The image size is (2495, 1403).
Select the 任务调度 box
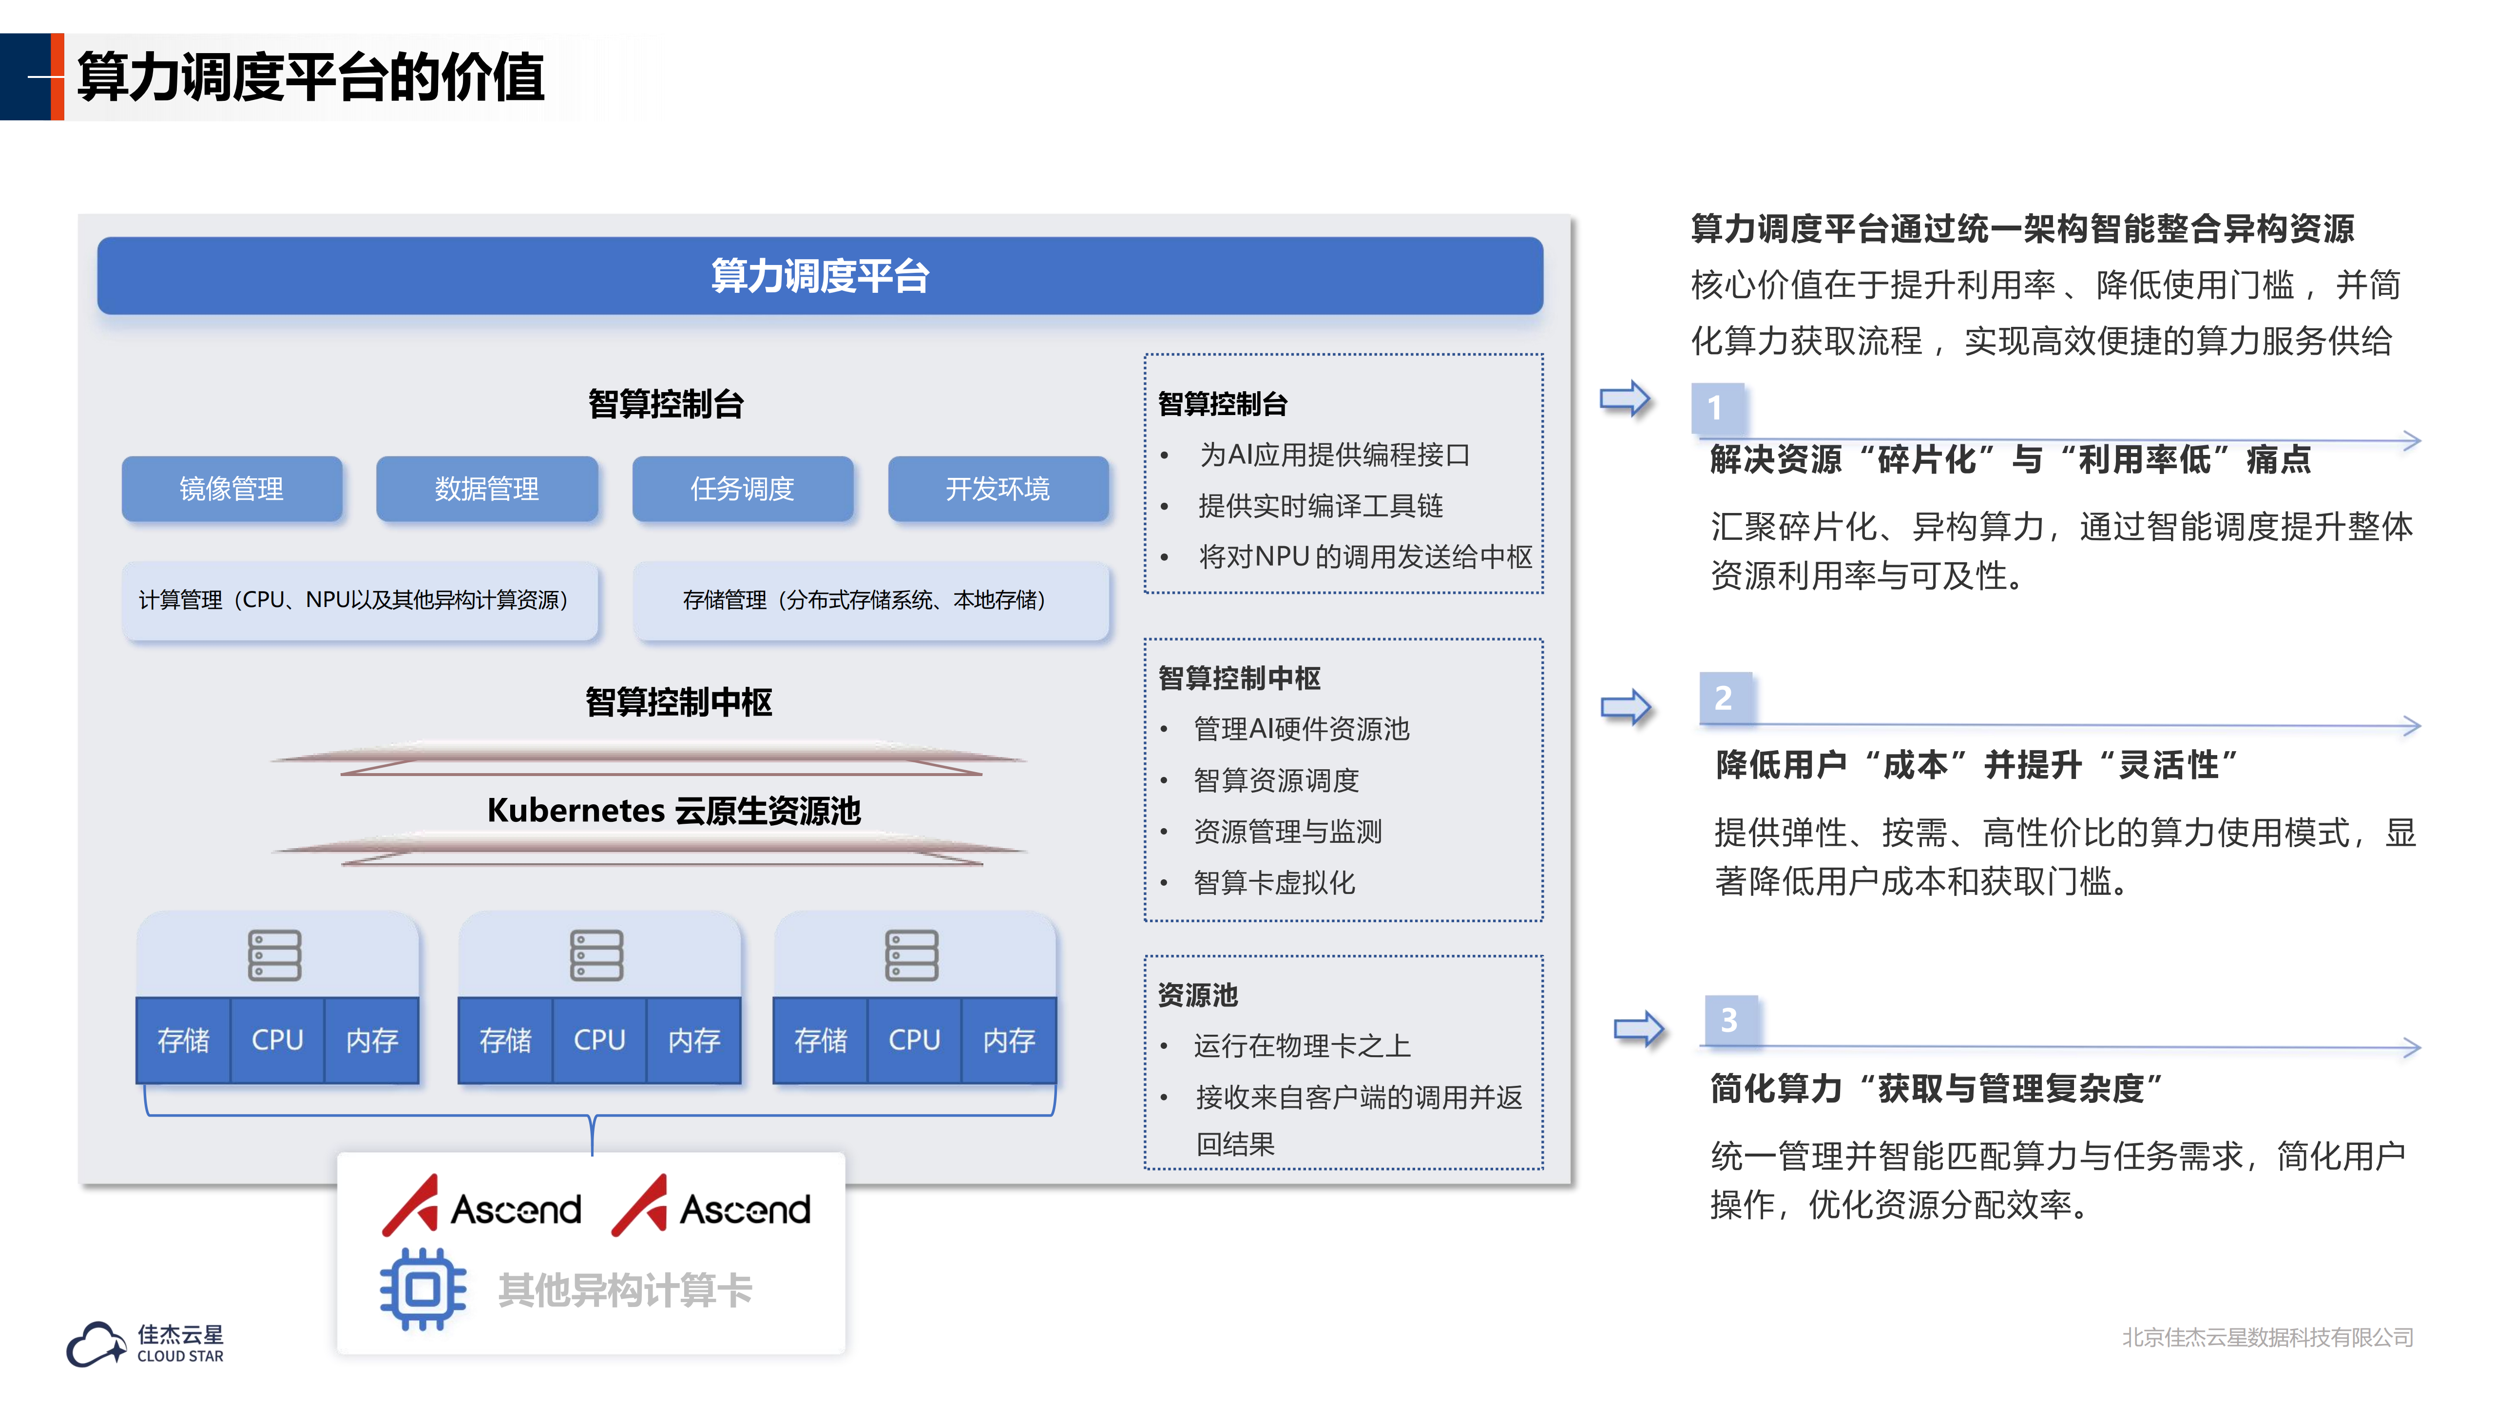(x=742, y=489)
